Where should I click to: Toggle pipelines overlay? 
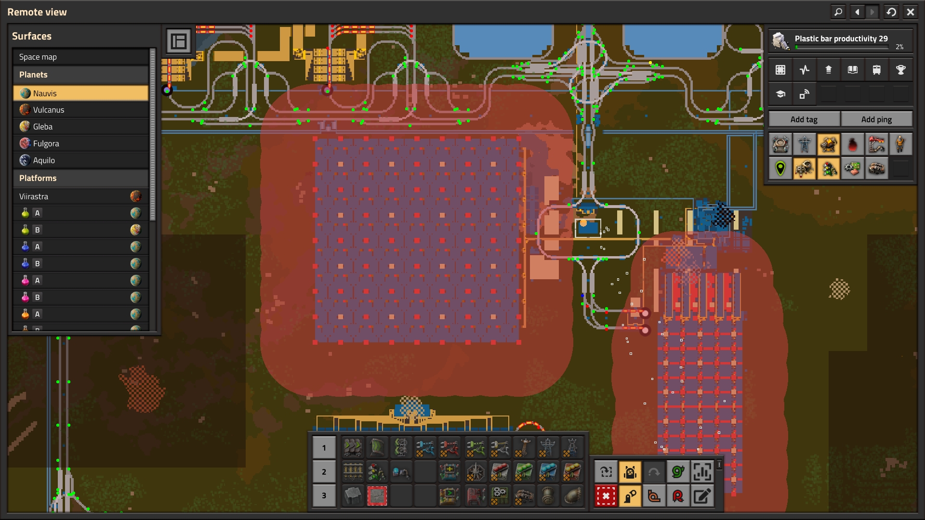click(x=877, y=169)
